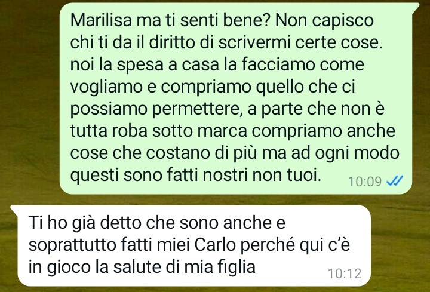Tap the white bubble tail corner
430x292 pixels.
[x=14, y=210]
